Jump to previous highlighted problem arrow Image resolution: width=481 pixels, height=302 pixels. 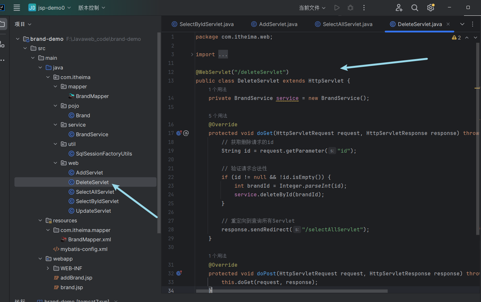[467, 38]
